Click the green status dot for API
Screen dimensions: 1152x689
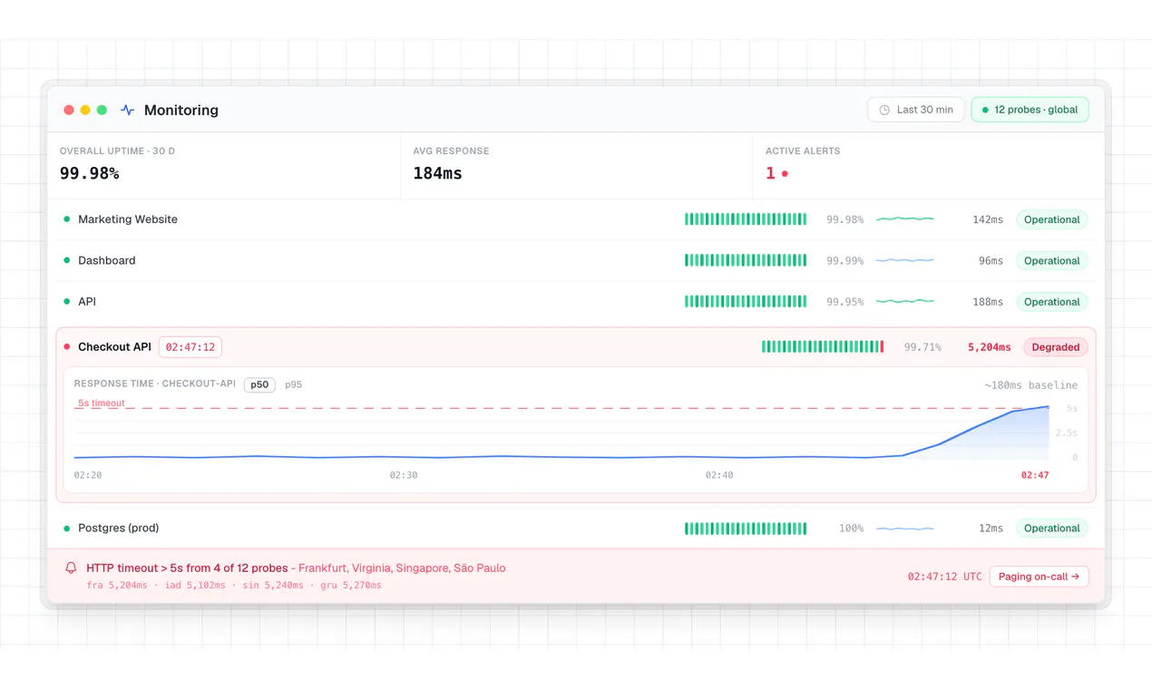point(66,302)
